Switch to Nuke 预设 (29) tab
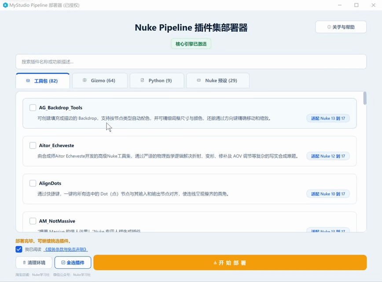Viewport: 382px width, 282px height. tap(218, 81)
